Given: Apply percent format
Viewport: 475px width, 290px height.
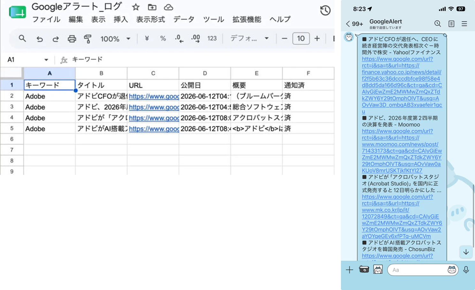Looking at the screenshot, I should click(163, 39).
